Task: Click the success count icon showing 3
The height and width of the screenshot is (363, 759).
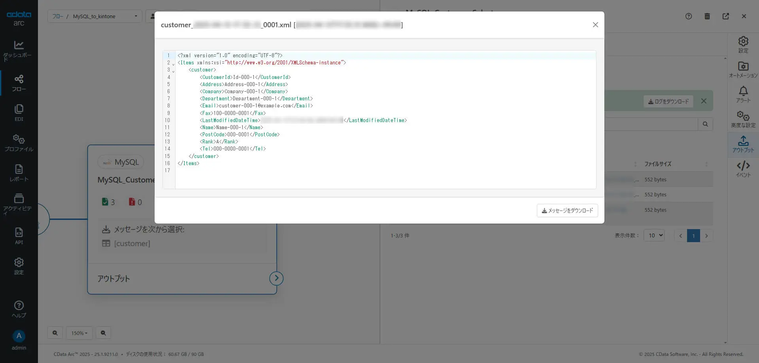Action: 105,202
